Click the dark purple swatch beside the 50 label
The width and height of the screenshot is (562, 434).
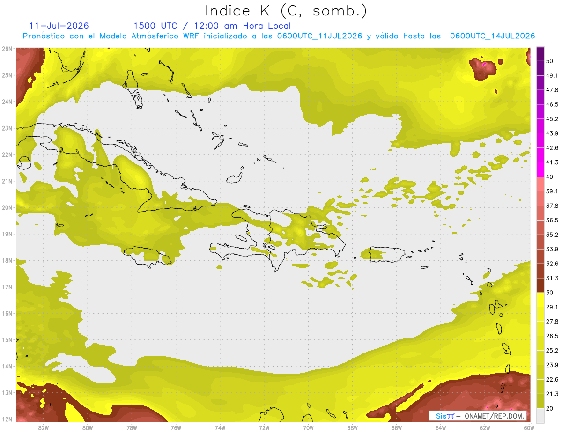(540, 54)
